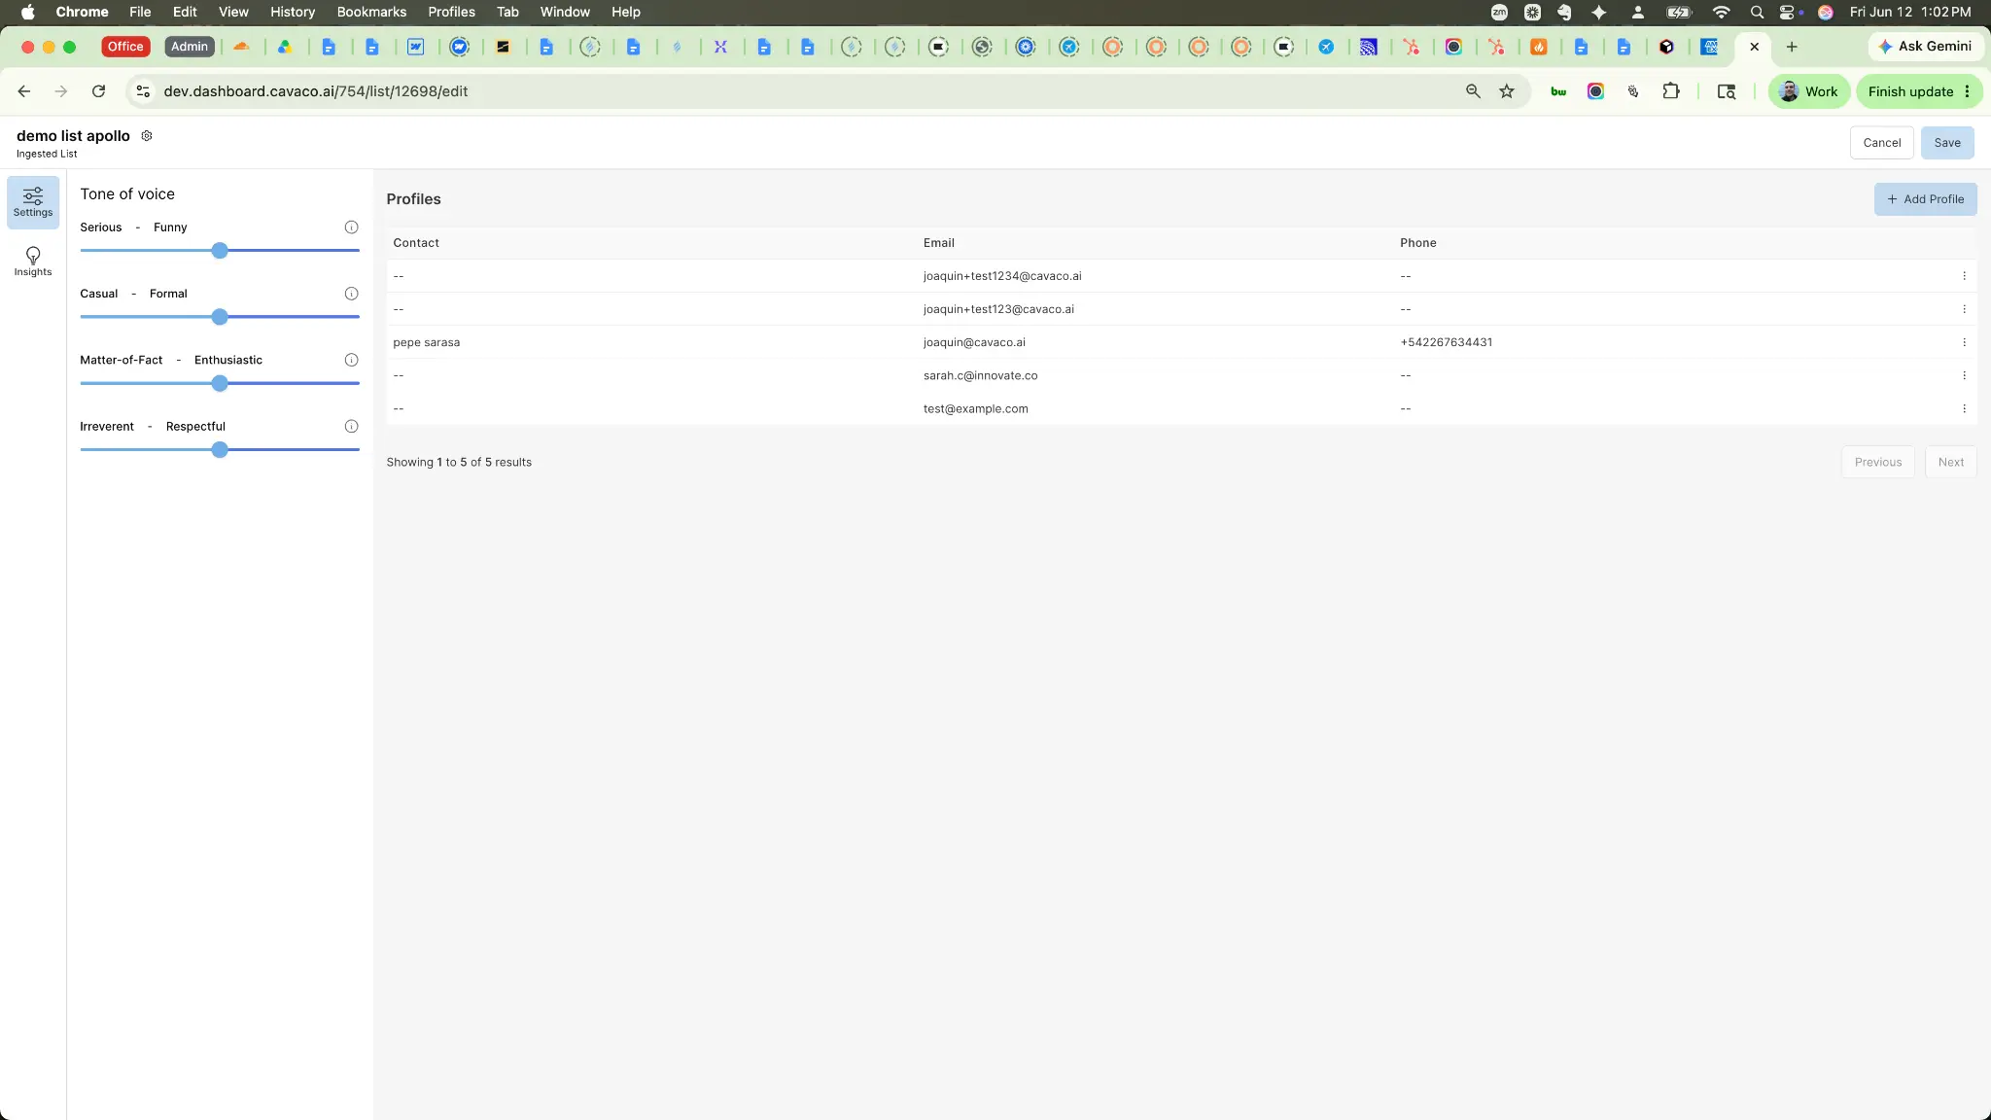This screenshot has height=1120, width=1991.
Task: Show info for Matter-of-Fact - Enthusiastic slider
Action: [x=351, y=360]
